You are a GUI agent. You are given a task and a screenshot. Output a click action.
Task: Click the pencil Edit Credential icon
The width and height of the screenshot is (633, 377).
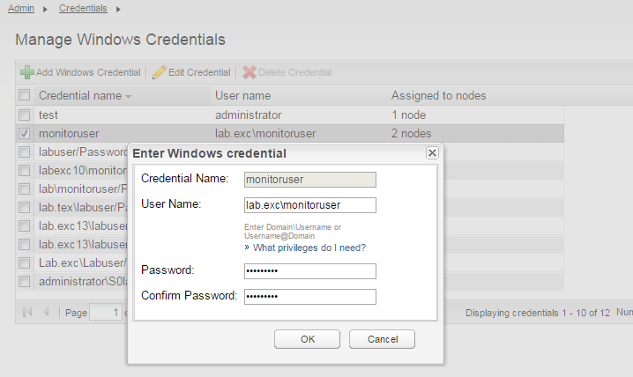coord(159,72)
